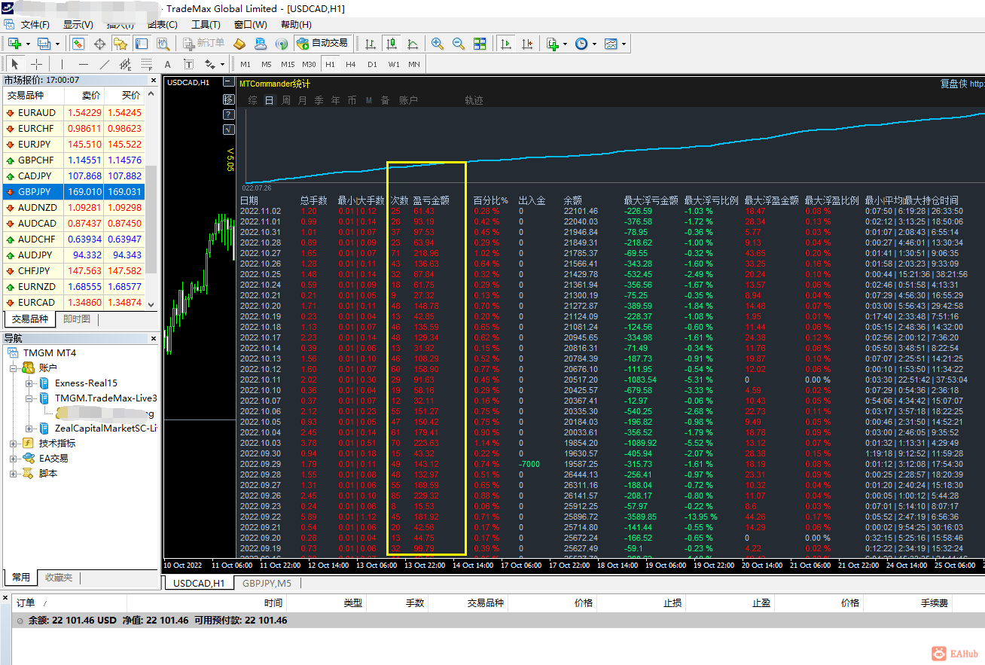The height and width of the screenshot is (665, 985).
Task: Select the 月 statistics view
Action: tap(303, 100)
